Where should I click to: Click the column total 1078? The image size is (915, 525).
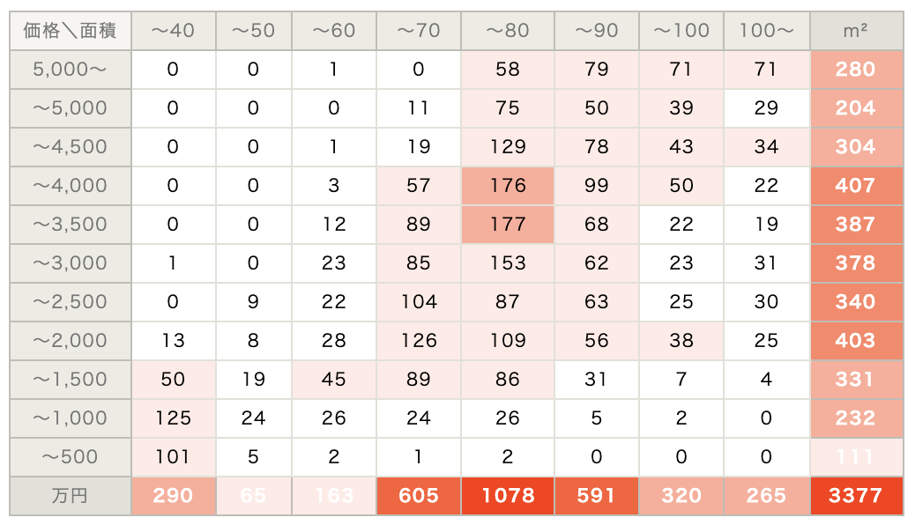pos(508,496)
